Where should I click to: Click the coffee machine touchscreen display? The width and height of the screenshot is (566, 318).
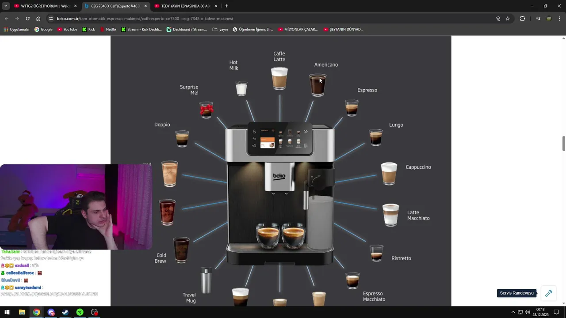[280, 138]
